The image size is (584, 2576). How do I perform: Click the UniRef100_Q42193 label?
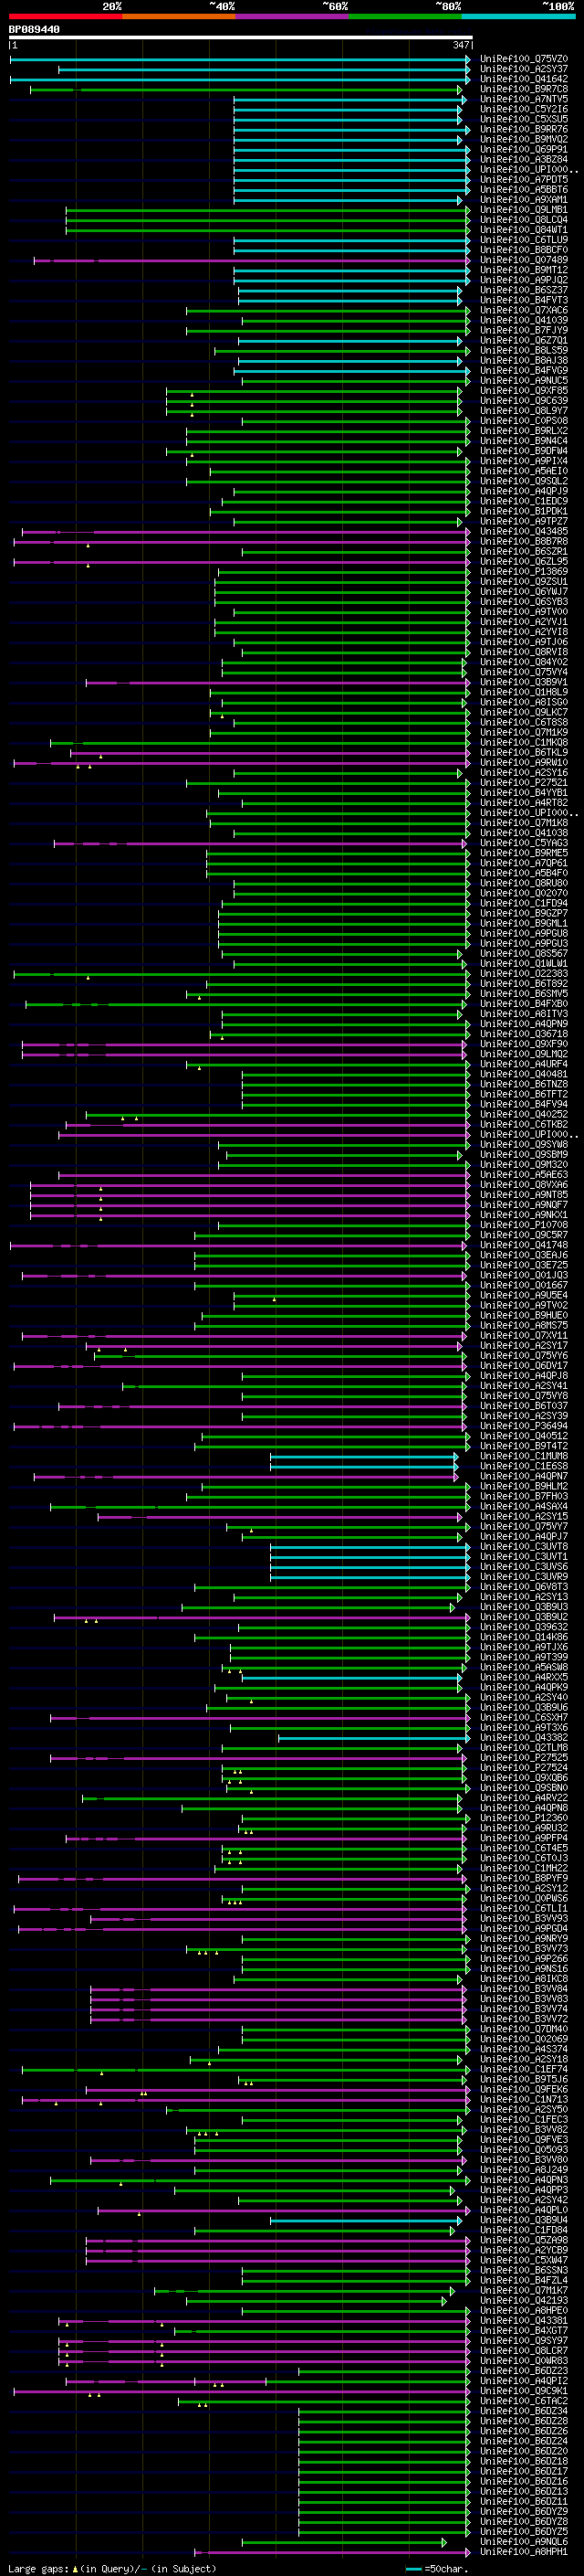pyautogui.click(x=523, y=2300)
